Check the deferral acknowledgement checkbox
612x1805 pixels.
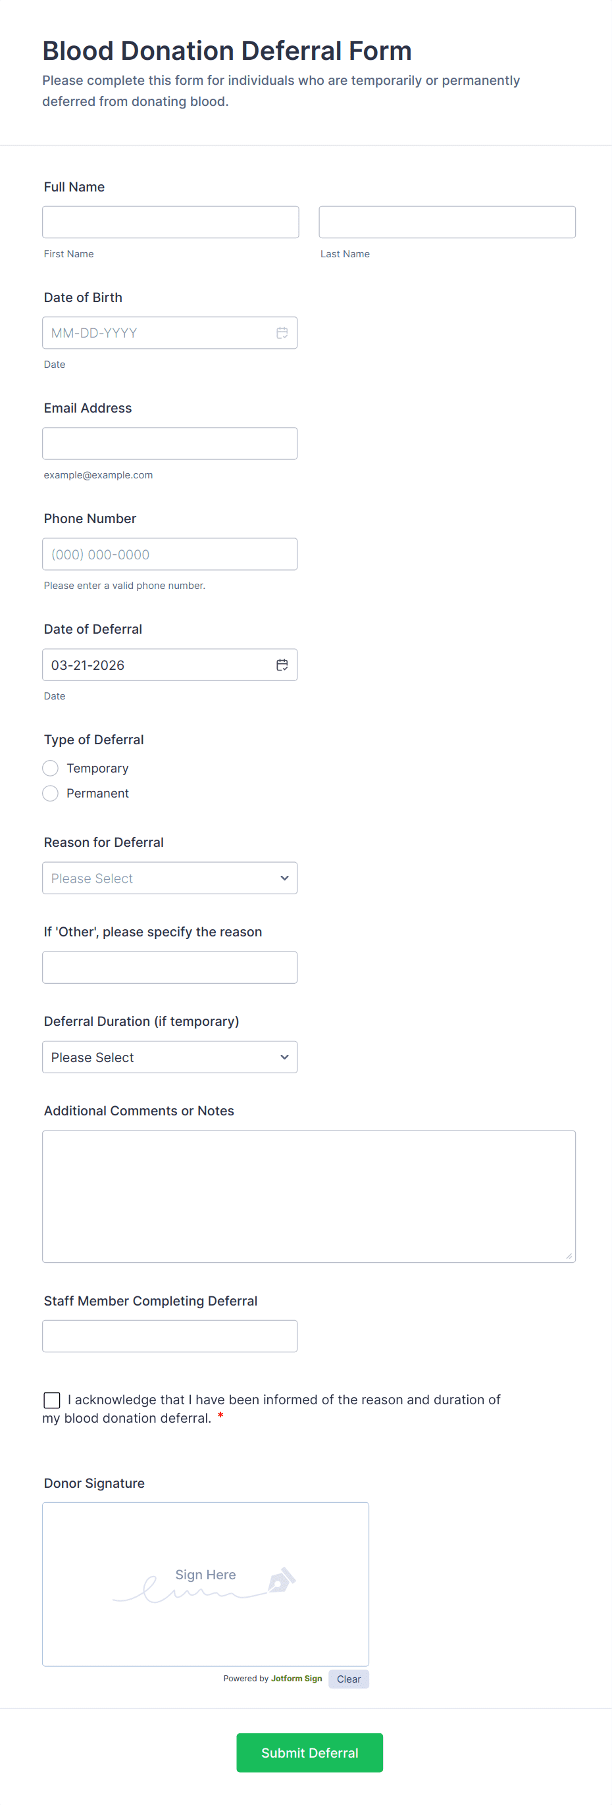pyautogui.click(x=52, y=1400)
